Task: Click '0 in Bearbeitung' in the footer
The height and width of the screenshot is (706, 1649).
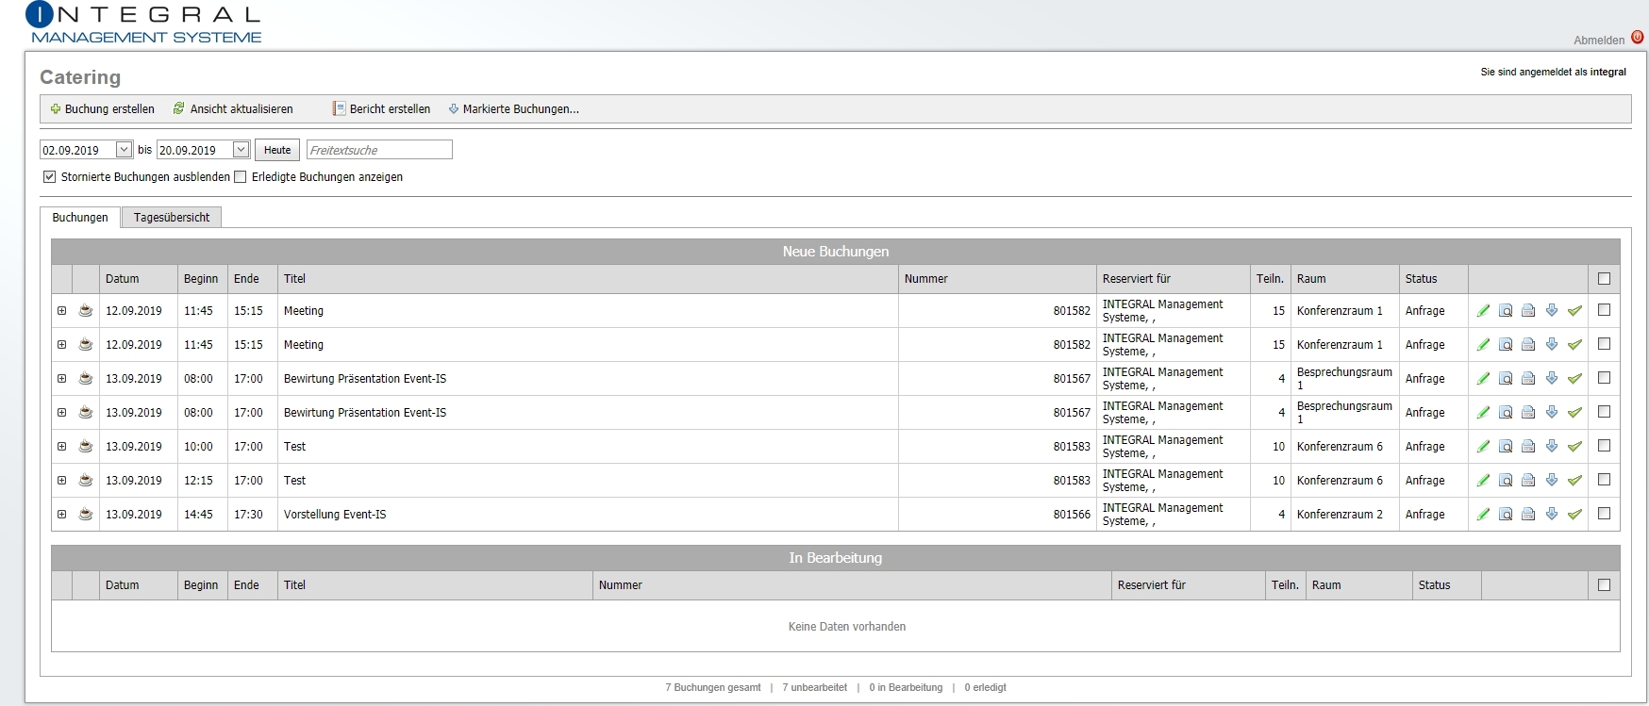Action: tap(906, 688)
